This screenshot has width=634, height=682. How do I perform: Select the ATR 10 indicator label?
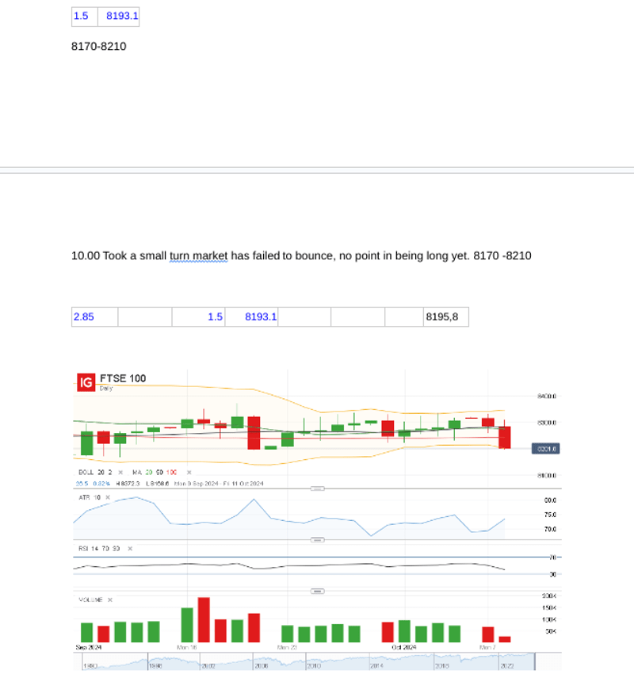click(88, 497)
